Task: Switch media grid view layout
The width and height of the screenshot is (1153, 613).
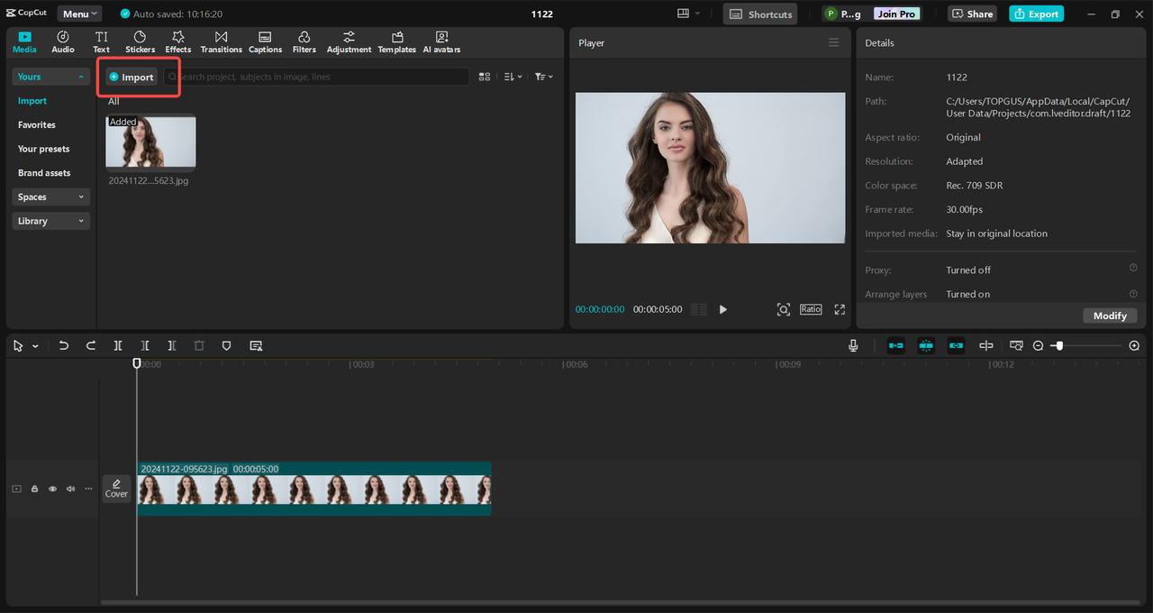Action: [x=485, y=77]
